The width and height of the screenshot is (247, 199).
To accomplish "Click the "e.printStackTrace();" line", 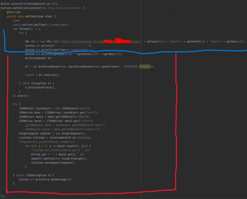I will pyautogui.click(x=40, y=88).
